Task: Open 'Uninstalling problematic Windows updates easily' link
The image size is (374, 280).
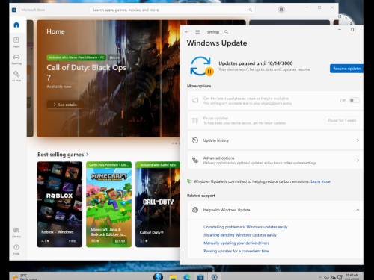Action: 245,227
